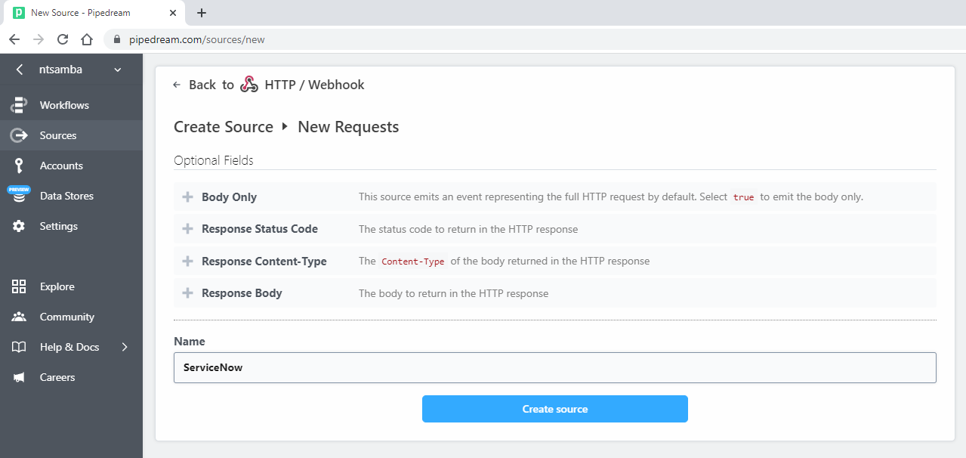966x458 pixels.
Task: Click the HTTP / Webhook app icon
Action: pyautogui.click(x=248, y=84)
